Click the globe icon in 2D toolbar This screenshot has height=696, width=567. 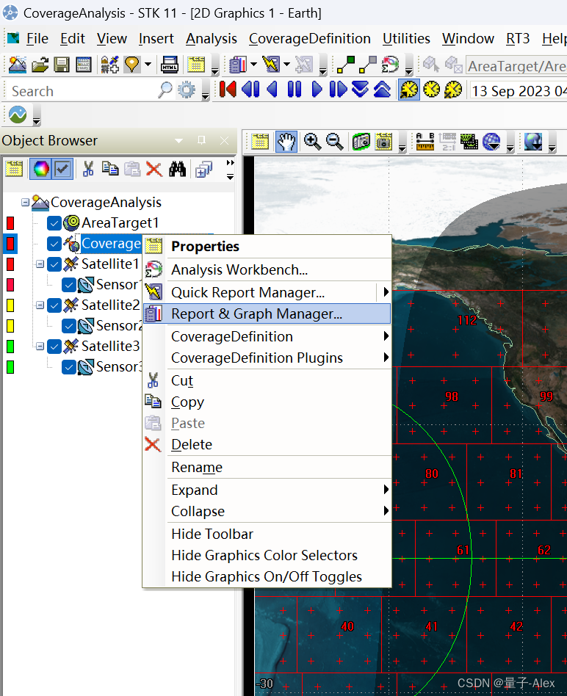coord(492,142)
